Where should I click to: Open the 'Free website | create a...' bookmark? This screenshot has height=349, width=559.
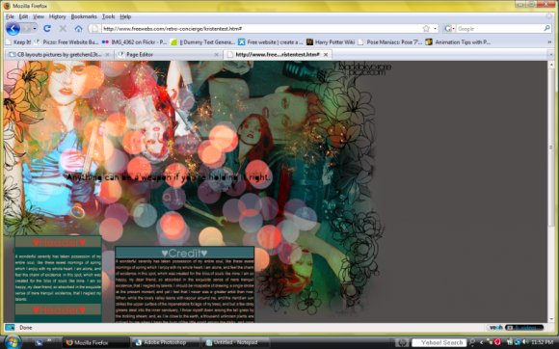(x=271, y=42)
